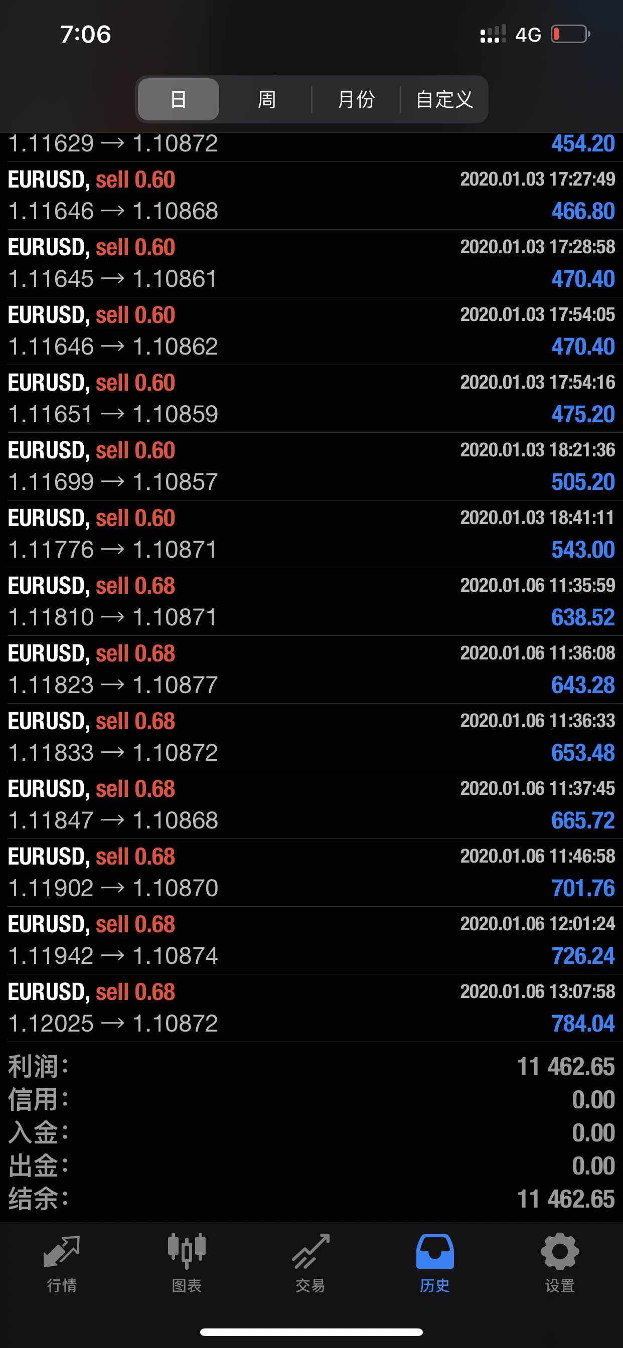Tap the 7:06 clock in status bar
This screenshot has height=1348, width=623.
tap(85, 35)
